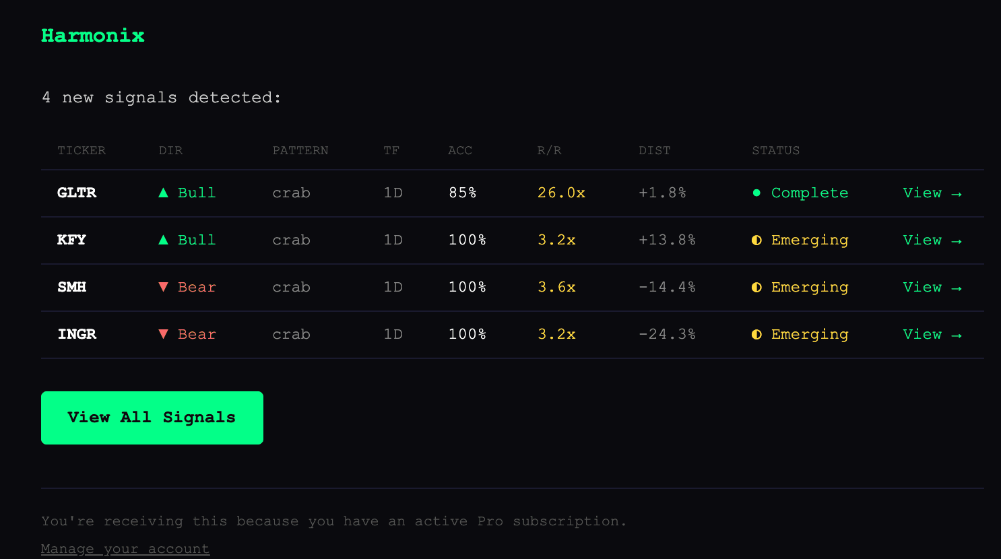Click the TICKER column header
The height and width of the screenshot is (559, 1001).
(x=82, y=150)
